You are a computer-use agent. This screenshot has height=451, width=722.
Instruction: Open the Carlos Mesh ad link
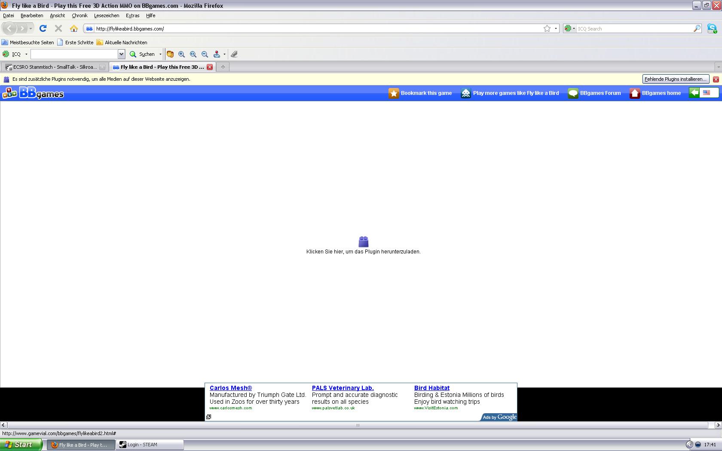(x=230, y=388)
